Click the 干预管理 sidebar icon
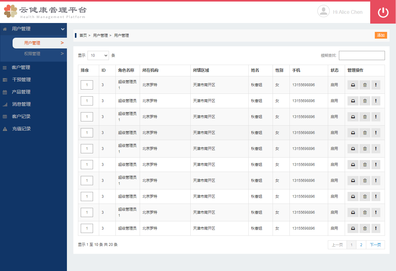 pyautogui.click(x=4, y=79)
